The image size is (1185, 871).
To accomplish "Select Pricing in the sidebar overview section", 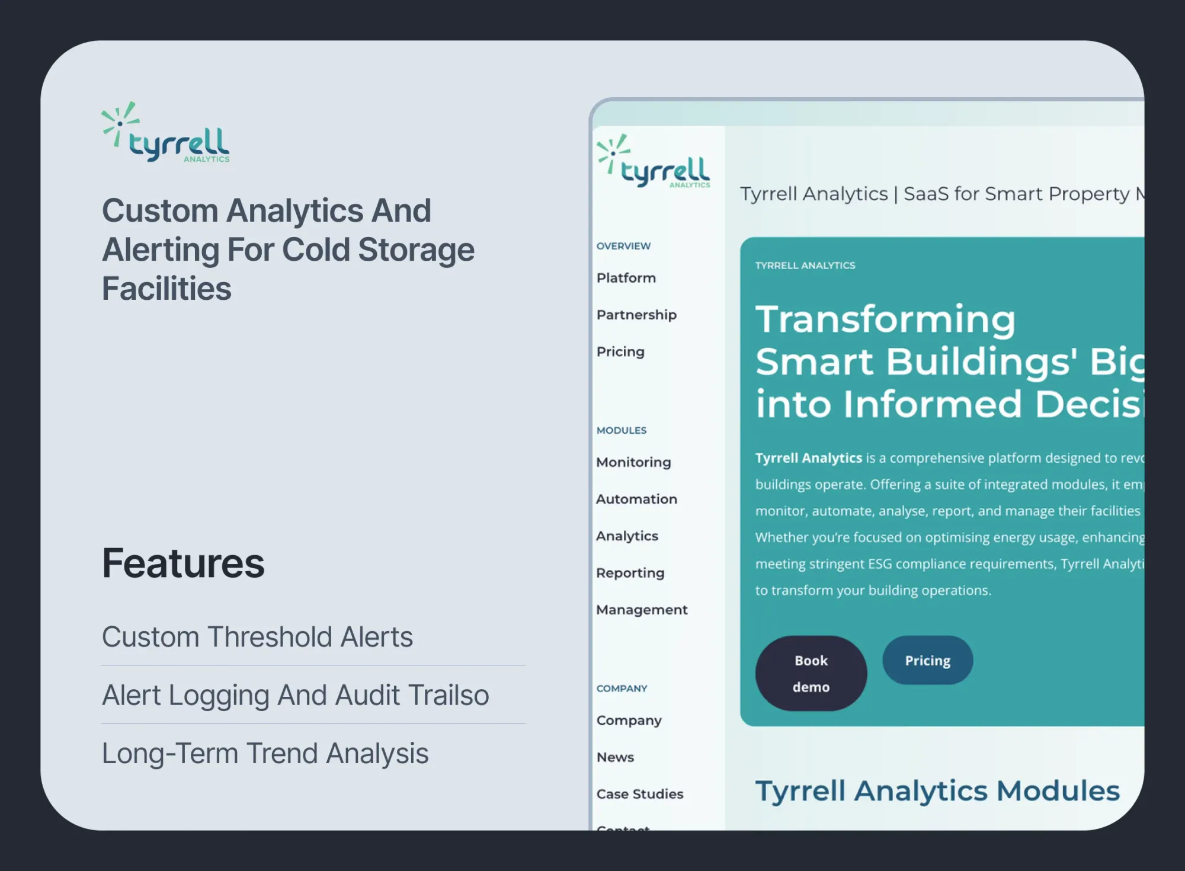I will 620,351.
